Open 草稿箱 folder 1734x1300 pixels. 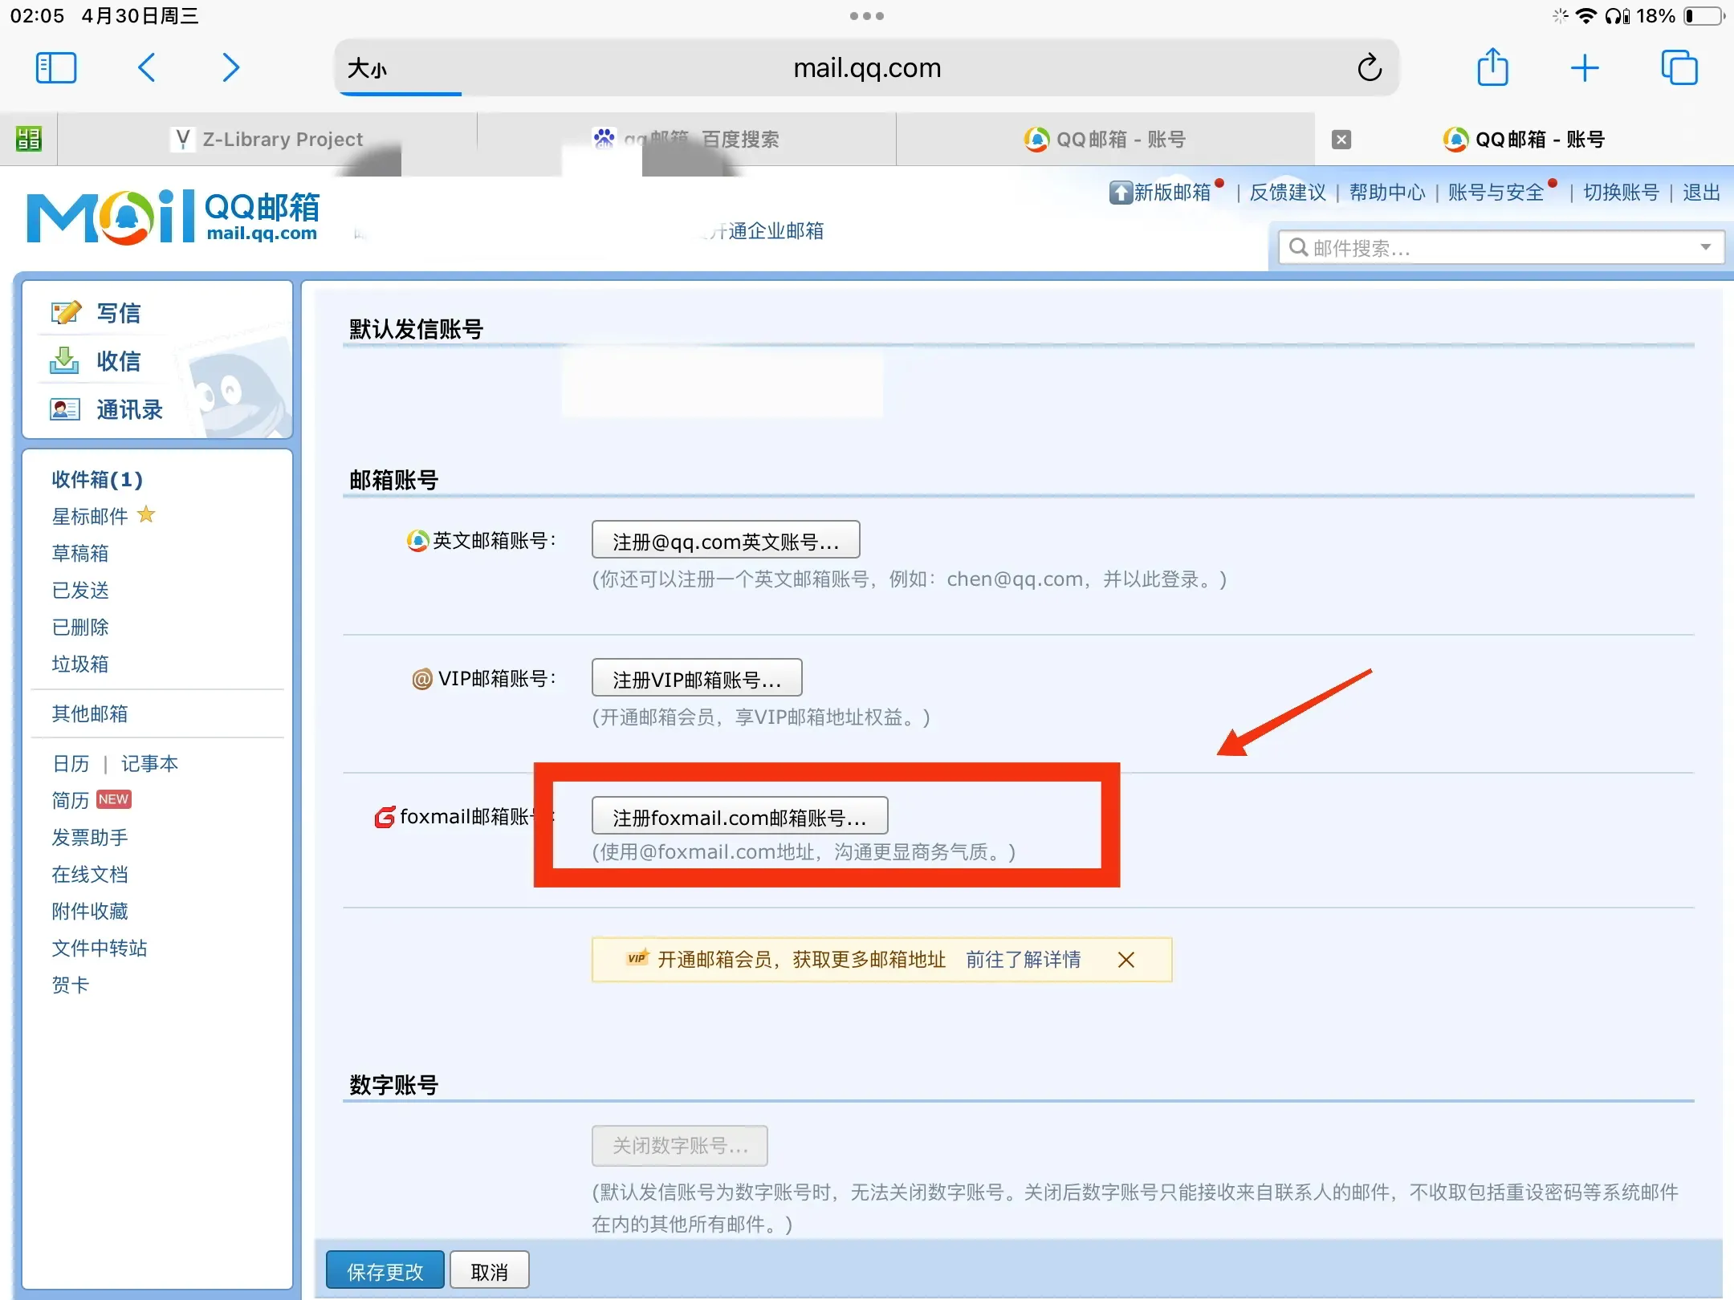pyautogui.click(x=80, y=553)
